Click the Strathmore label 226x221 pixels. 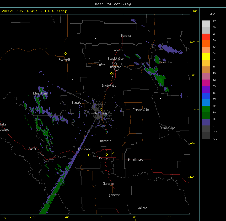(135, 160)
